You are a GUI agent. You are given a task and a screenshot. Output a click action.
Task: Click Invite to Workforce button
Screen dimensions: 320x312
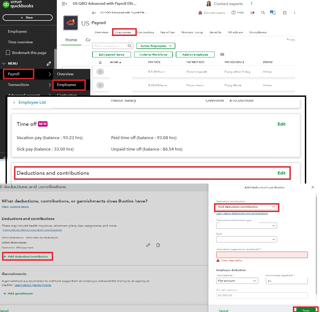(153, 55)
